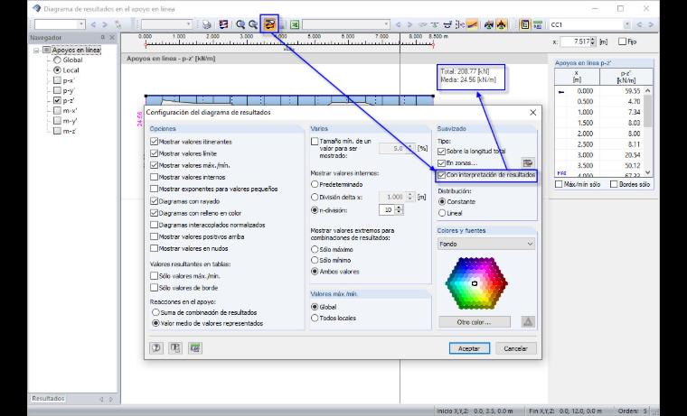
Task: Click the orange structure view icon in toolbar
Action: click(x=501, y=25)
